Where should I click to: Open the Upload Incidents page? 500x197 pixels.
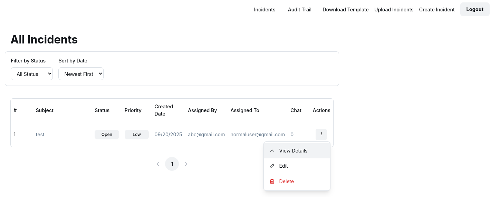[394, 10]
